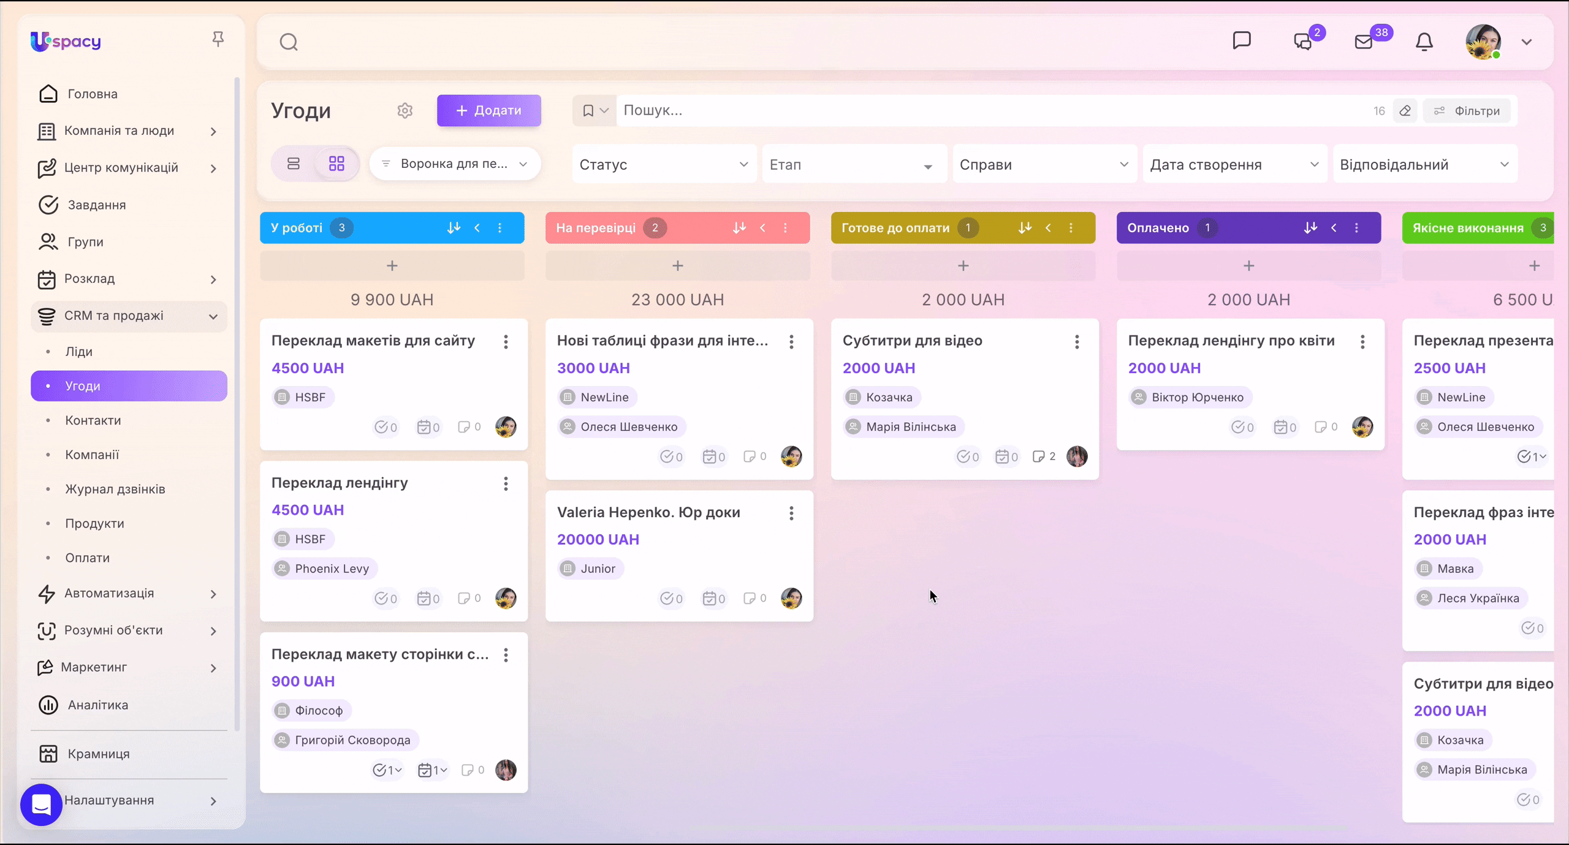Open the global search magnifier icon

289,42
